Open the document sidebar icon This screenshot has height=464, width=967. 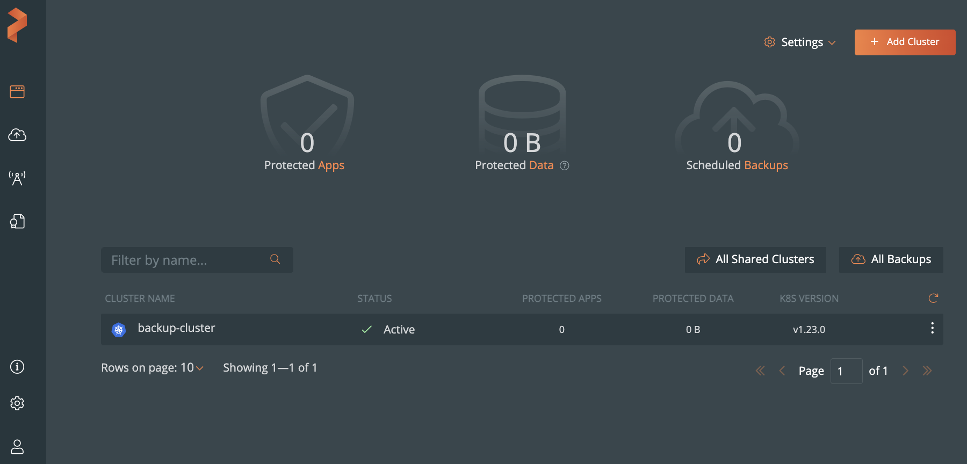pyautogui.click(x=17, y=221)
